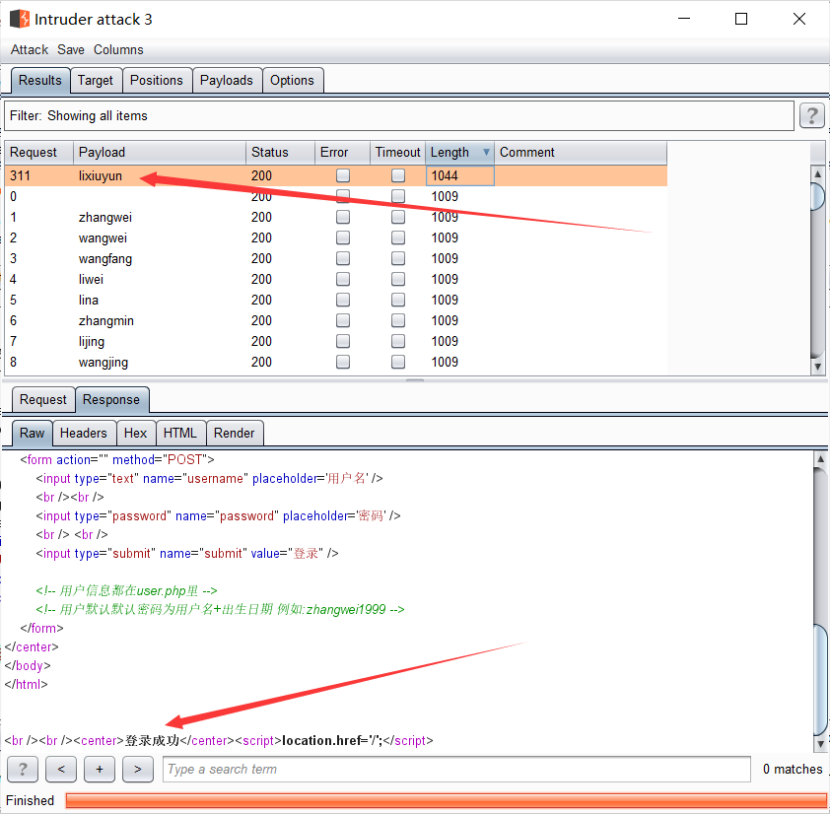Toggle Error checkbox for lixiuyun row
This screenshot has height=814, width=830.
click(343, 175)
